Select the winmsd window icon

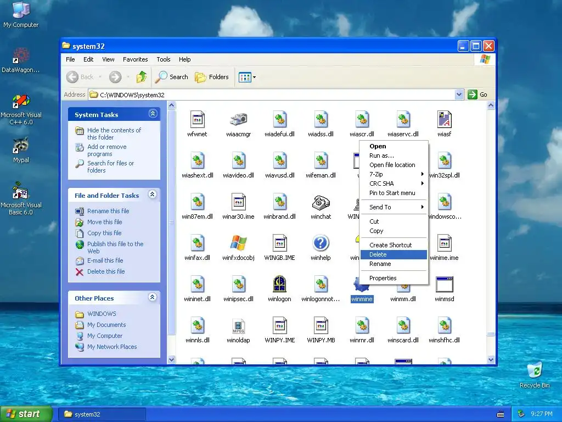tap(445, 284)
